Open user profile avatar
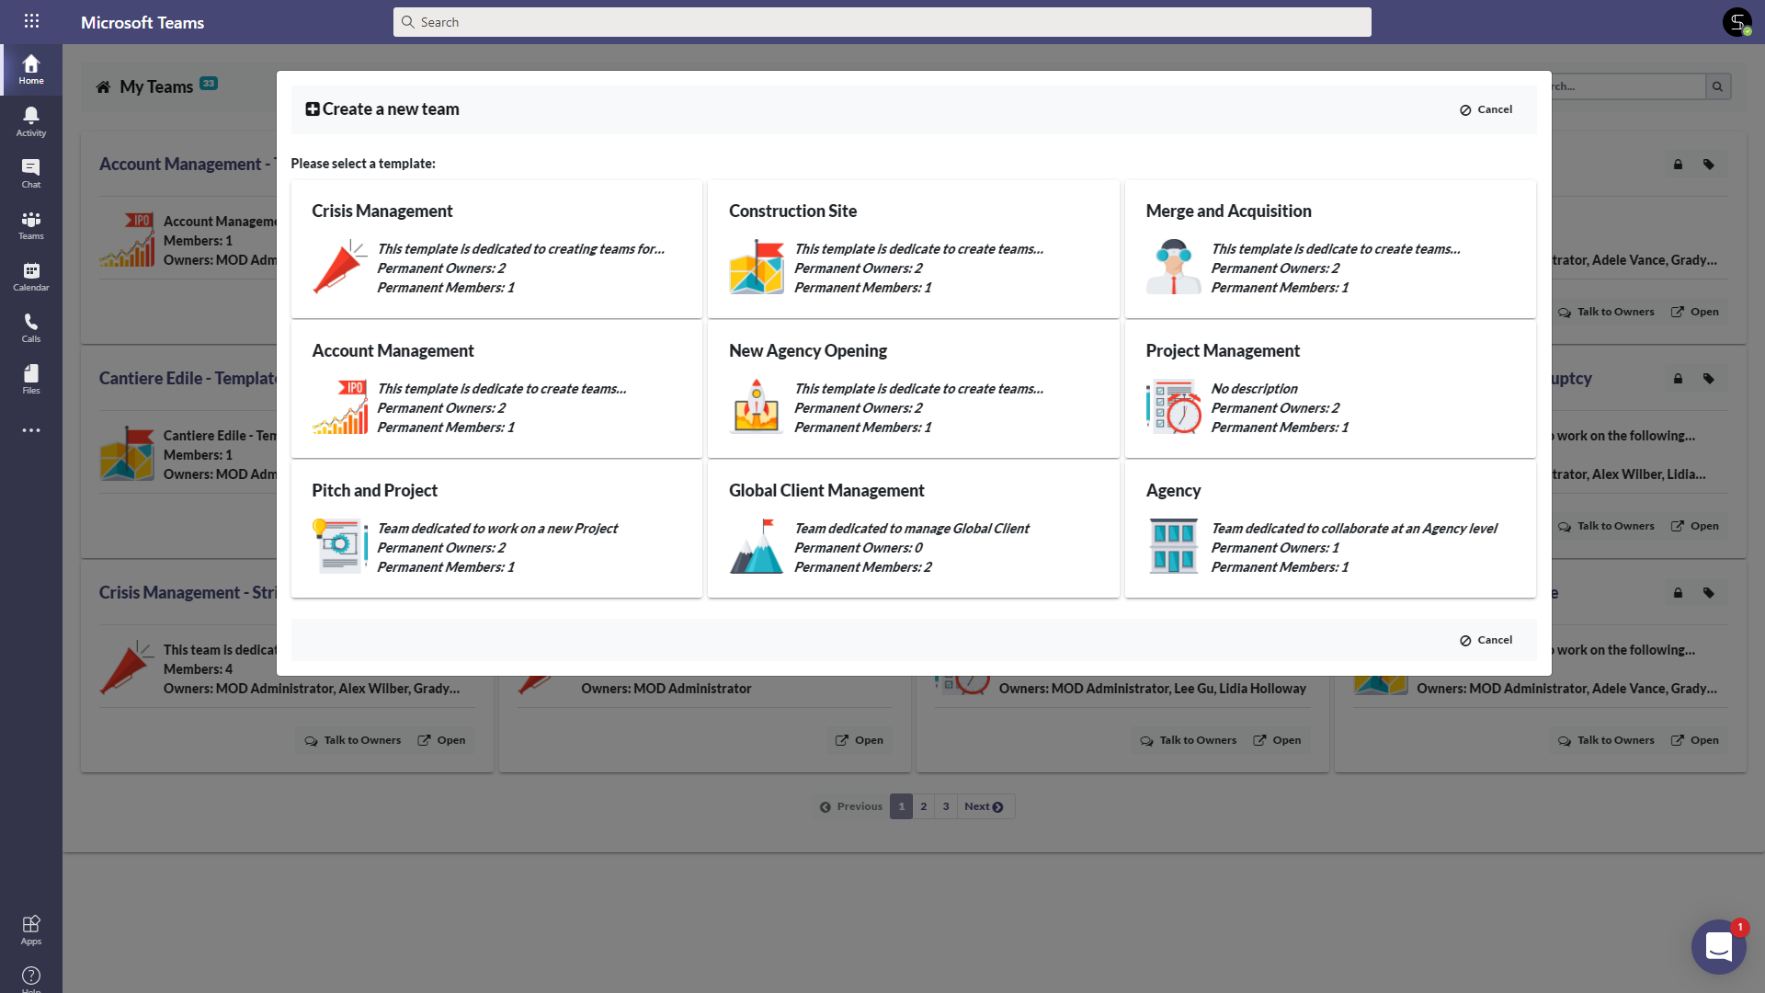The height and width of the screenshot is (993, 1765). [1737, 22]
